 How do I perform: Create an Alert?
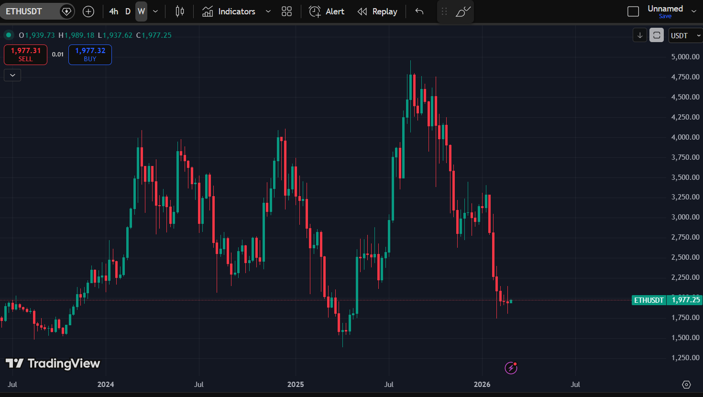tap(327, 11)
